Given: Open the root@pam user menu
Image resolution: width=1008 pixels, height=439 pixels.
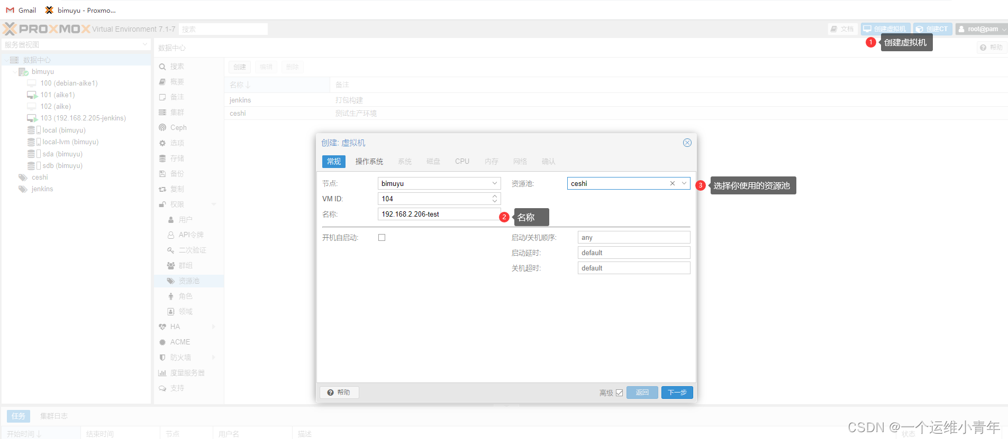Looking at the screenshot, I should point(982,29).
